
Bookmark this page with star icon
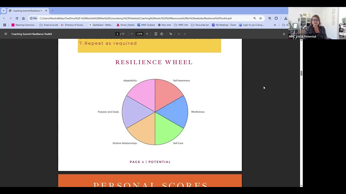261,18
